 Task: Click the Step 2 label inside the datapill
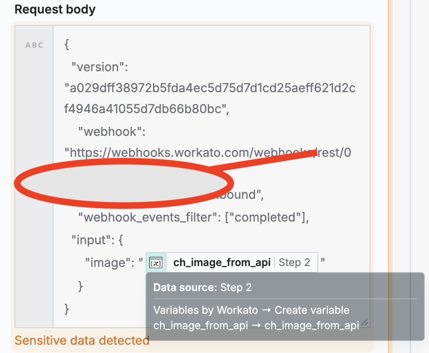[294, 263]
